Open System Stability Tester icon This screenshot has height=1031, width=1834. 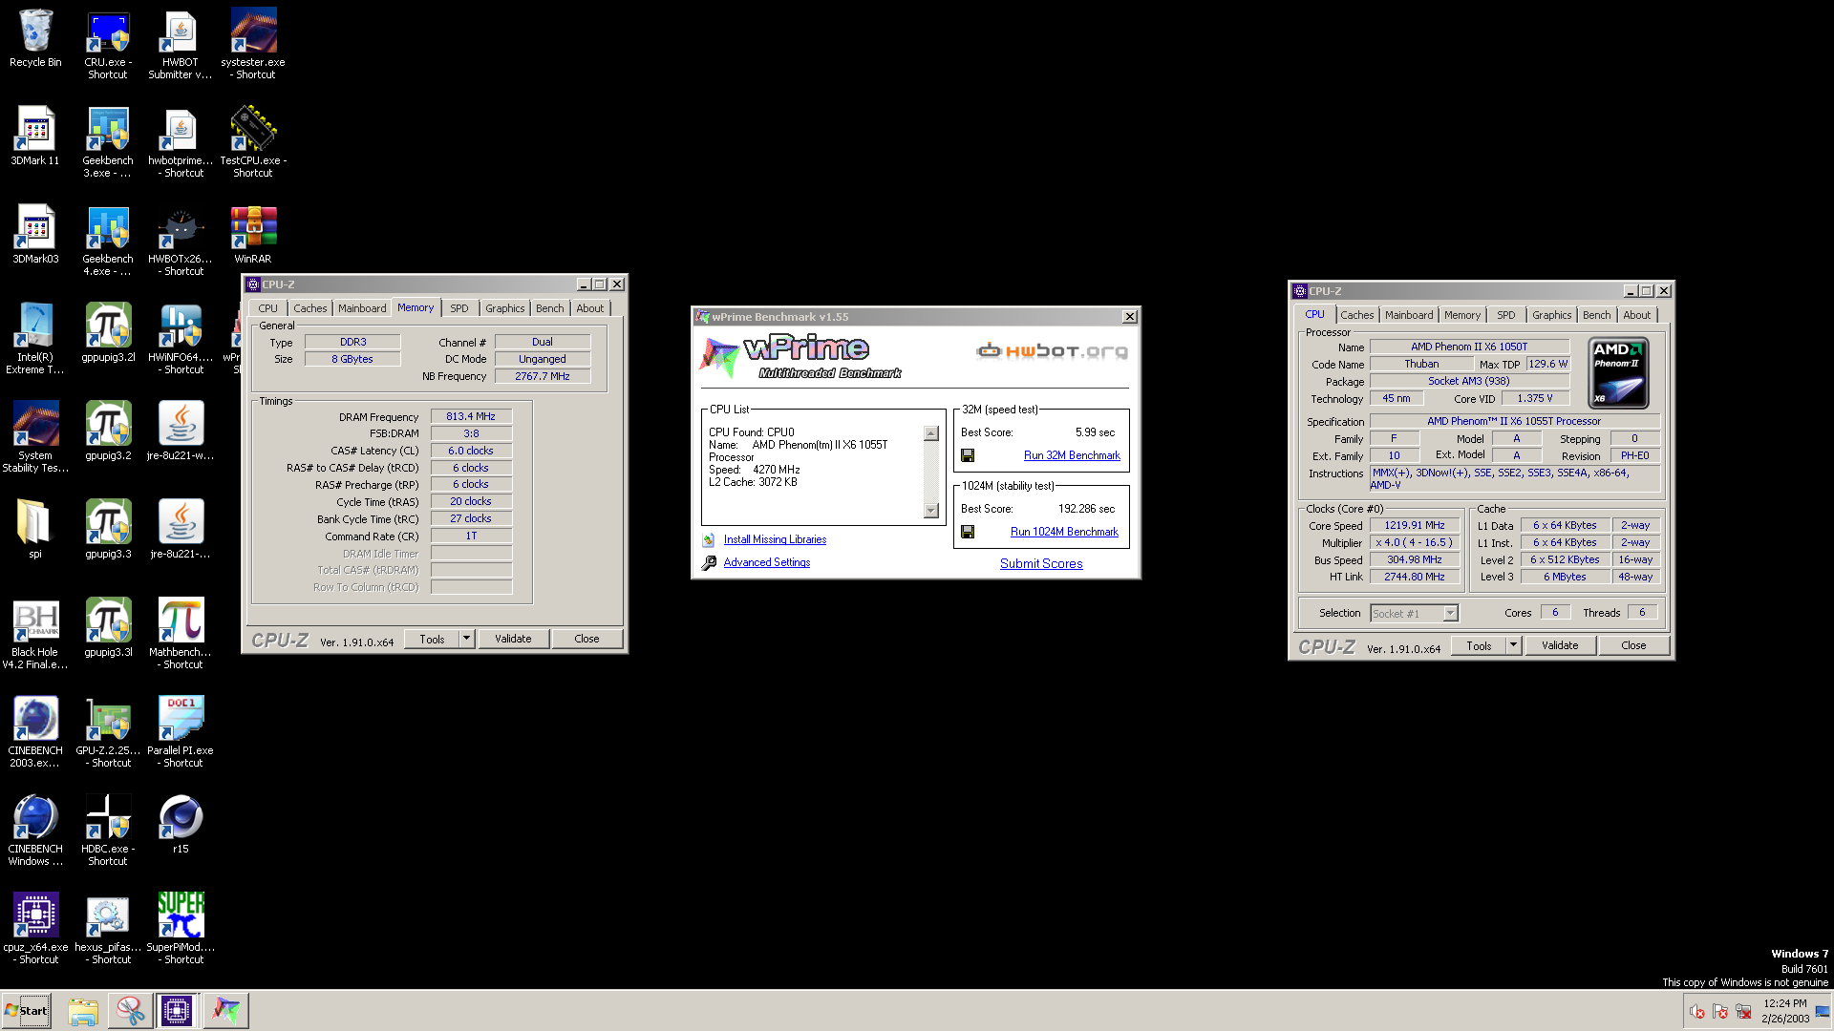click(x=35, y=437)
